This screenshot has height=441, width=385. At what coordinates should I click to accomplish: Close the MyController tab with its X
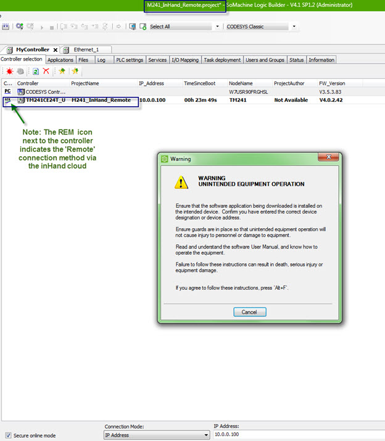(x=56, y=50)
